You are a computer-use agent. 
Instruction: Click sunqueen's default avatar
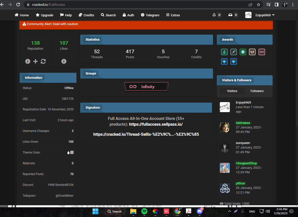pos(225,148)
